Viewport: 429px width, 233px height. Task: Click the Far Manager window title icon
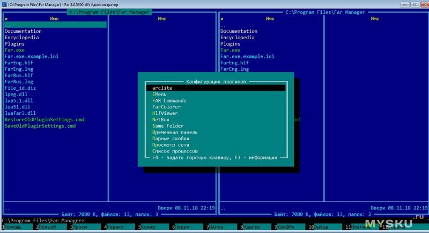coord(4,4)
